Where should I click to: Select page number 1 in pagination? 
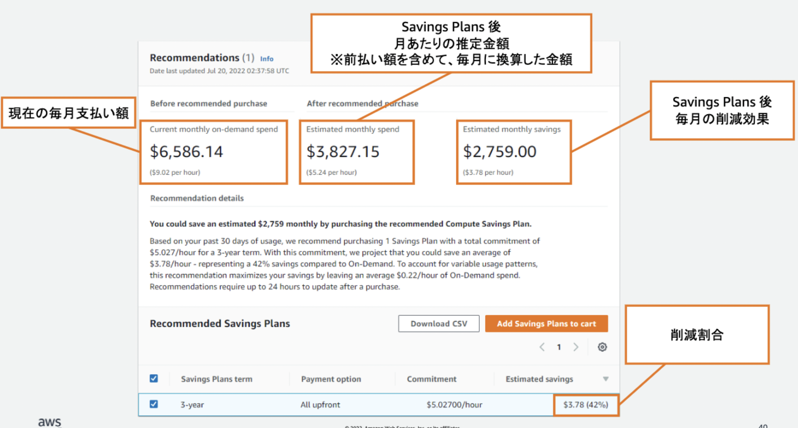point(559,347)
